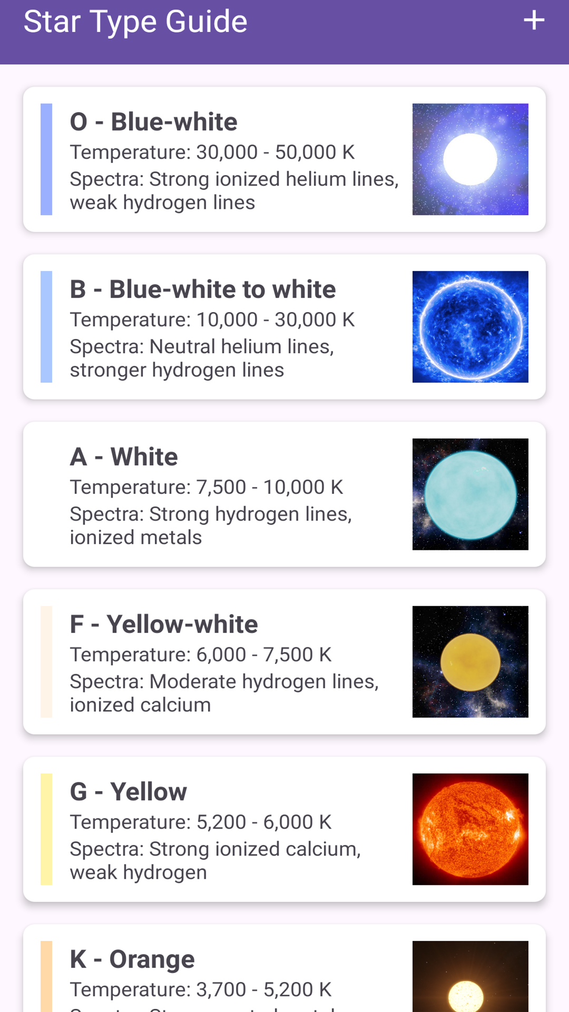This screenshot has height=1012, width=569.
Task: Open the O-type blue-white star image
Action: click(470, 159)
